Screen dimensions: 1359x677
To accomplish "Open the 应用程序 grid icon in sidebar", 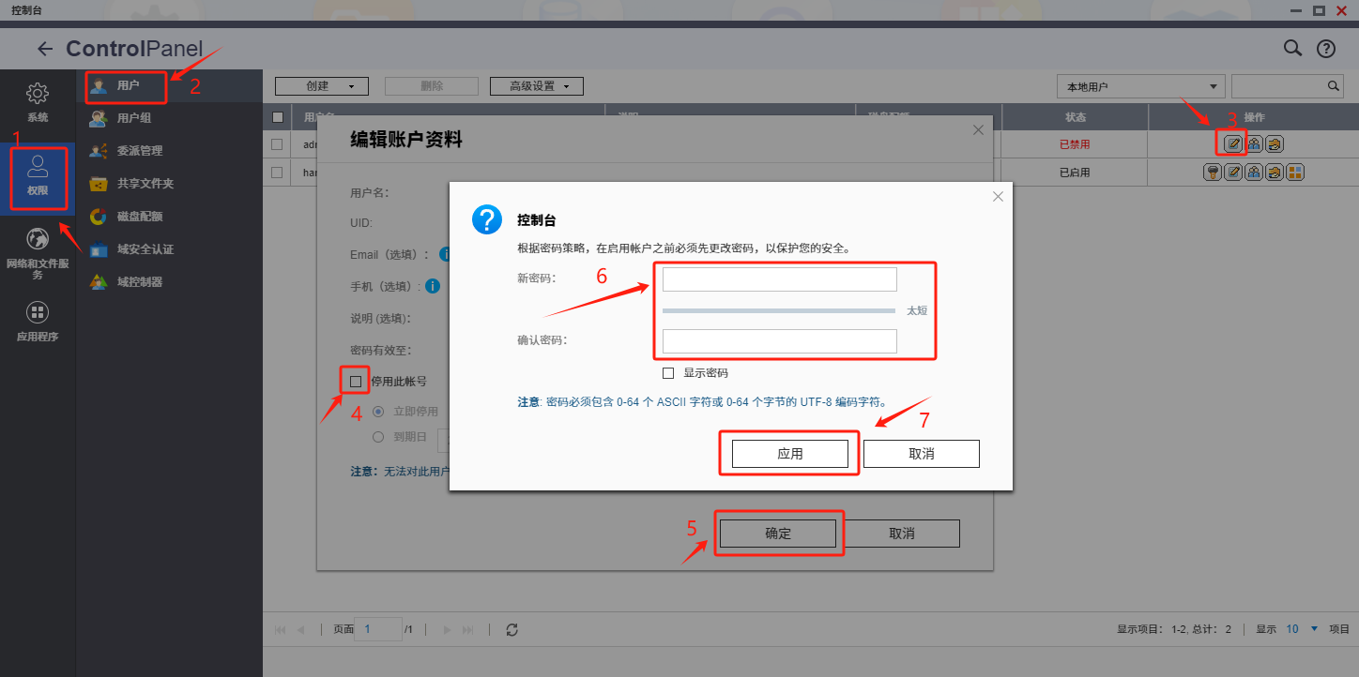I will click(x=38, y=313).
